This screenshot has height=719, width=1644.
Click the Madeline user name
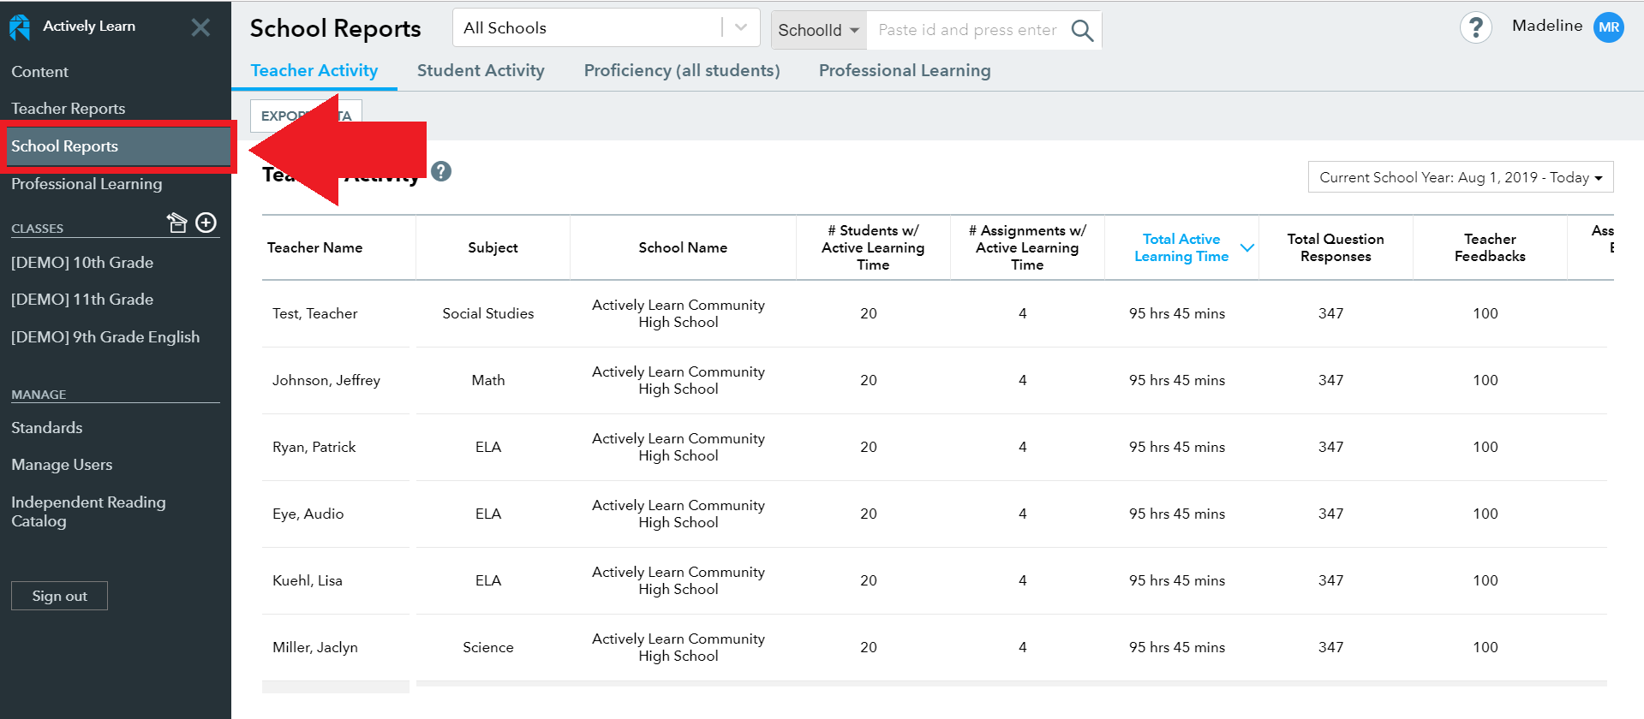click(1547, 26)
